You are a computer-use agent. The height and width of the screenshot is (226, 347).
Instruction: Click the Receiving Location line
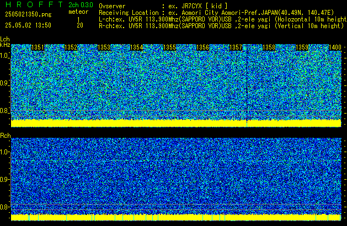pos(216,13)
